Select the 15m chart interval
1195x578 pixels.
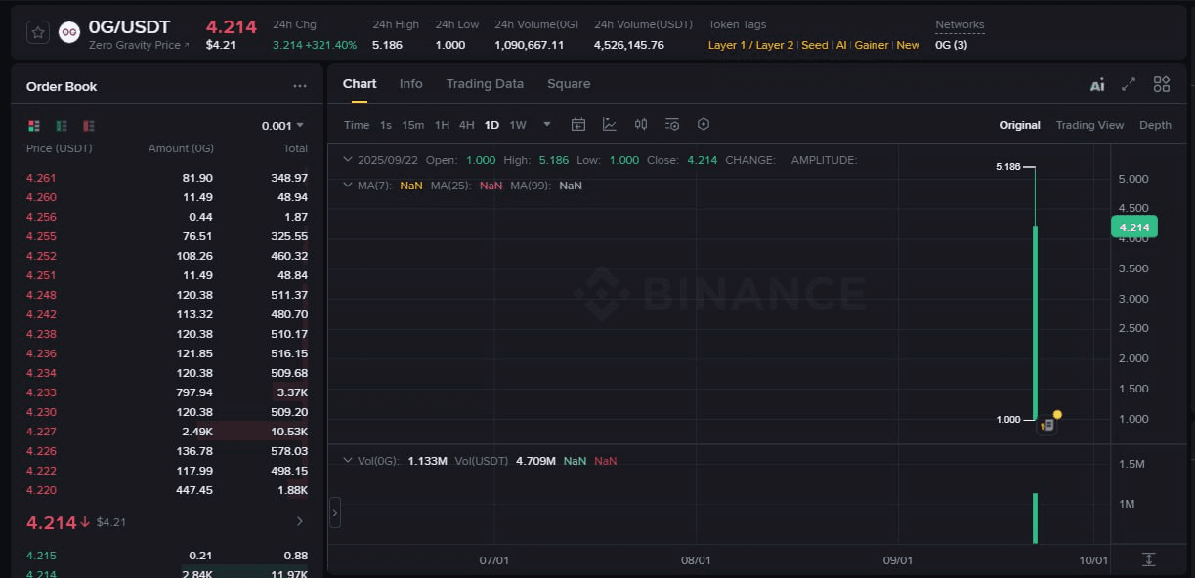pos(413,125)
